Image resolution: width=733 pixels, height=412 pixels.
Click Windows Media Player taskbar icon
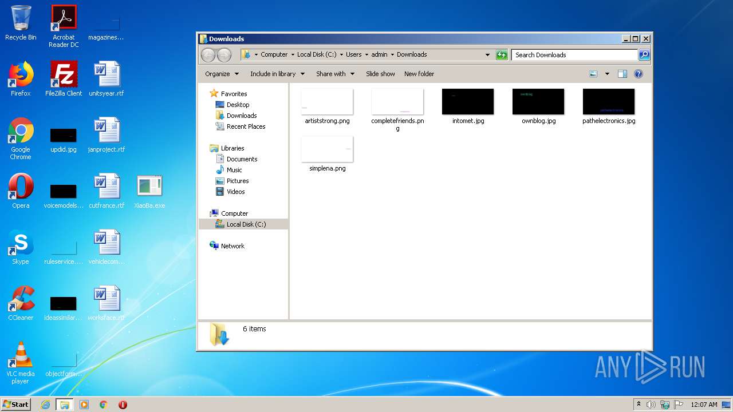(84, 405)
